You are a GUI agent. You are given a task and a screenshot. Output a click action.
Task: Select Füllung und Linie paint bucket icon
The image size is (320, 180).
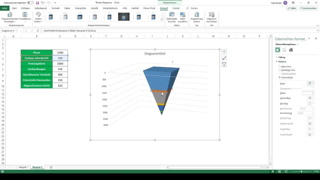pyautogui.click(x=278, y=50)
